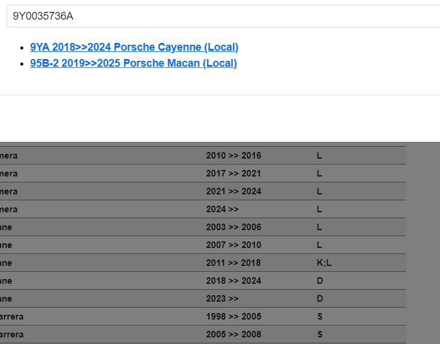Click the "K;L" code cell
The height and width of the screenshot is (344, 440).
pyautogui.click(x=324, y=263)
